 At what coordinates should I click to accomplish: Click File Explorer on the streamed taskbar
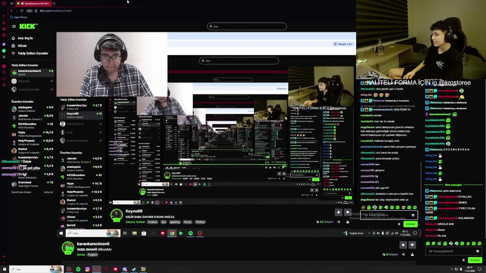click(x=134, y=233)
